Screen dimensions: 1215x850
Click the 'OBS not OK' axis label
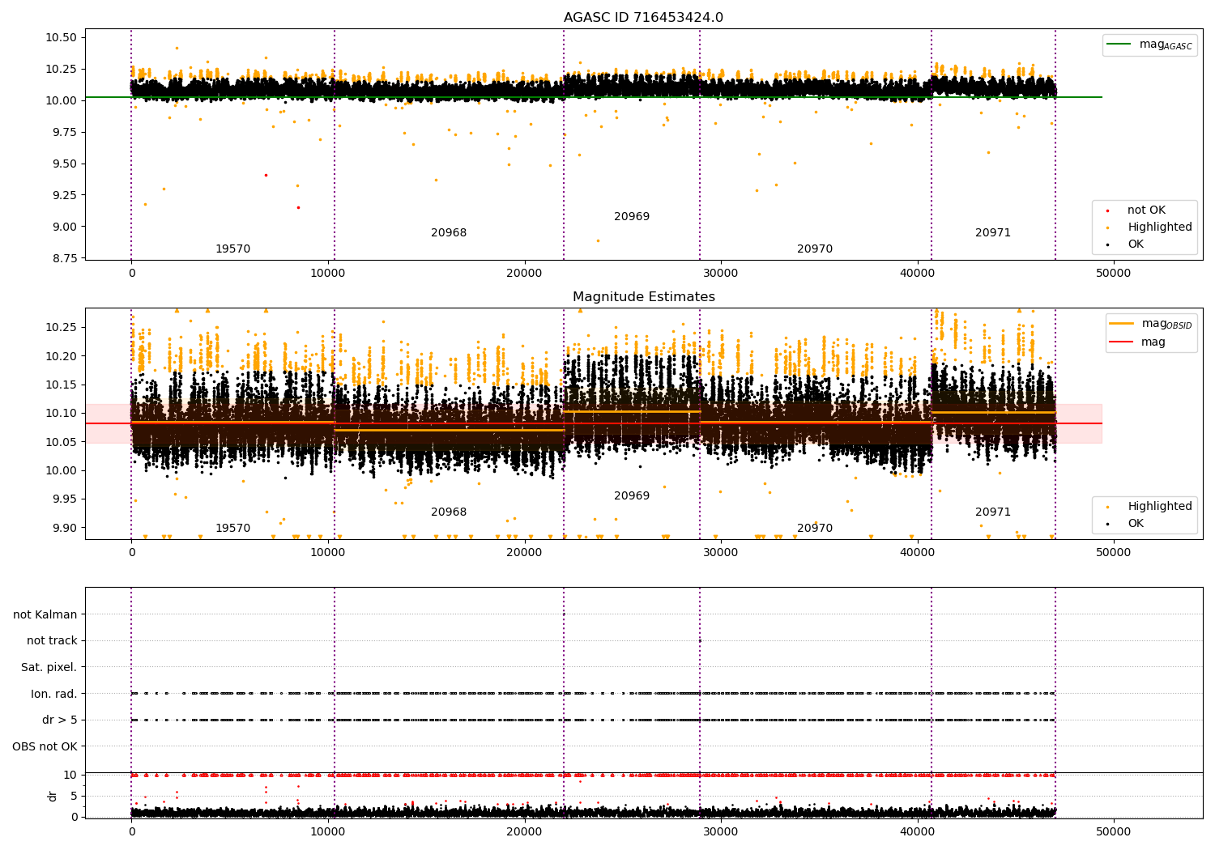[x=45, y=747]
